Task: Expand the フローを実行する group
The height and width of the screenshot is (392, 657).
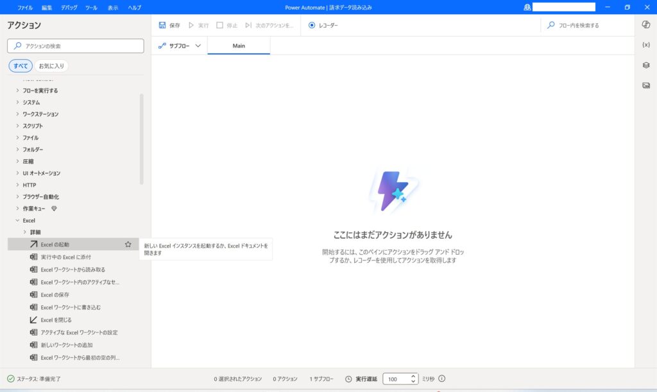Action: point(17,90)
